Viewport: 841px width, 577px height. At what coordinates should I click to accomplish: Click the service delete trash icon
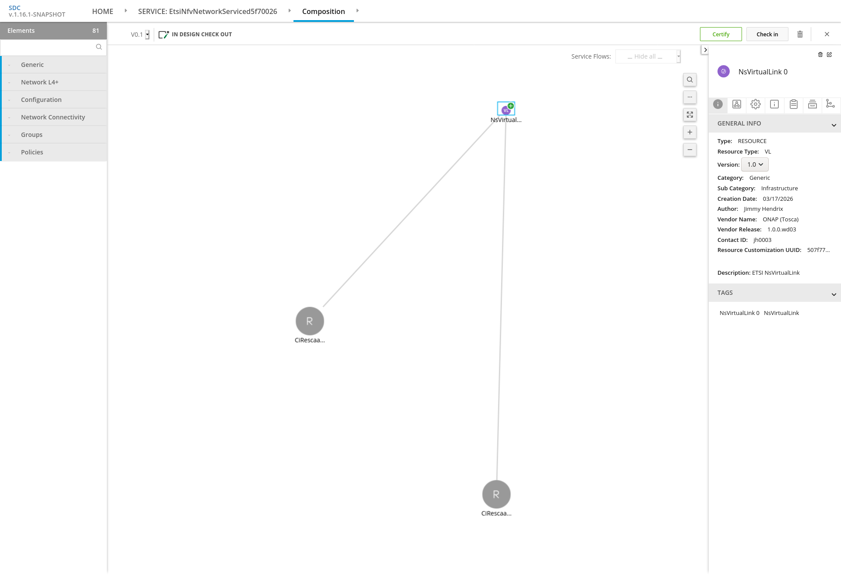coord(800,34)
